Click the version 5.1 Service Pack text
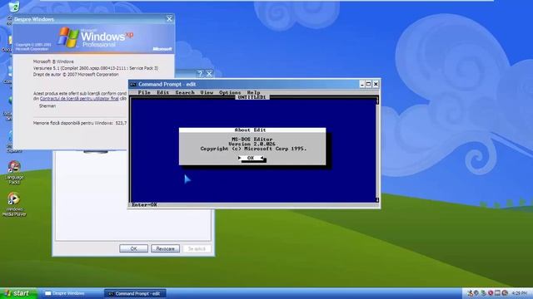 96,68
